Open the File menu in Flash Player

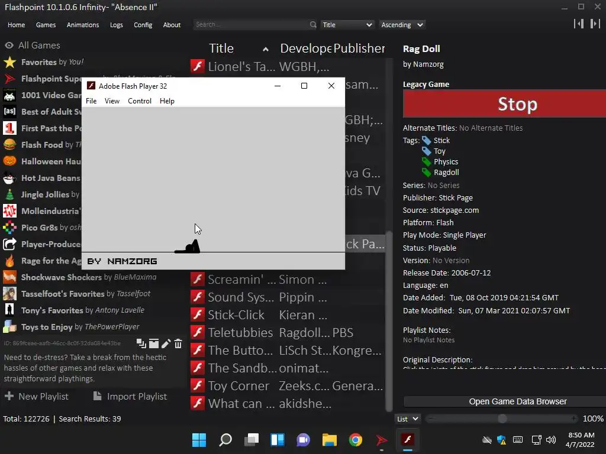coord(91,100)
